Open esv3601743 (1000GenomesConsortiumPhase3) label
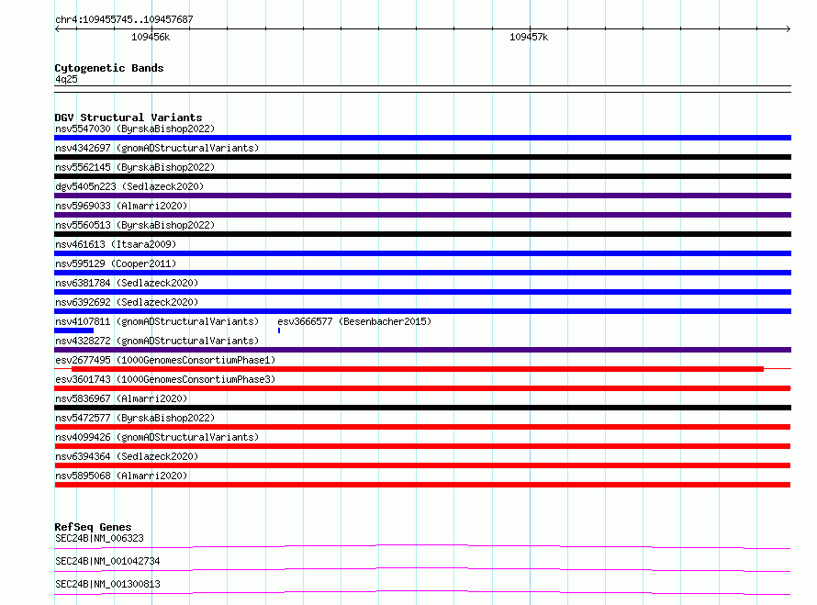This screenshot has height=605, width=817. pyautogui.click(x=165, y=379)
